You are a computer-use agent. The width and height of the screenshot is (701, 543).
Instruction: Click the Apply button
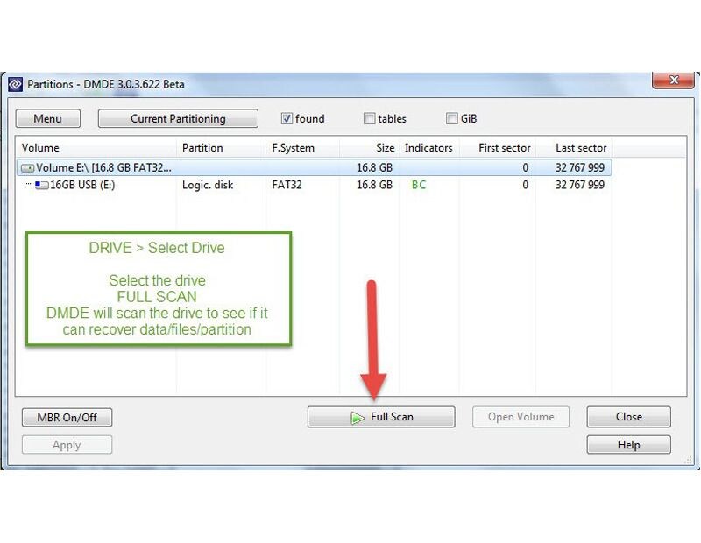[67, 445]
